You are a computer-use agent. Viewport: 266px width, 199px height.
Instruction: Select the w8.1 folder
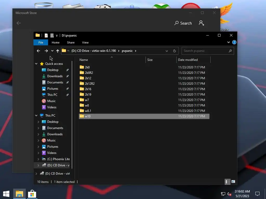tap(144, 111)
